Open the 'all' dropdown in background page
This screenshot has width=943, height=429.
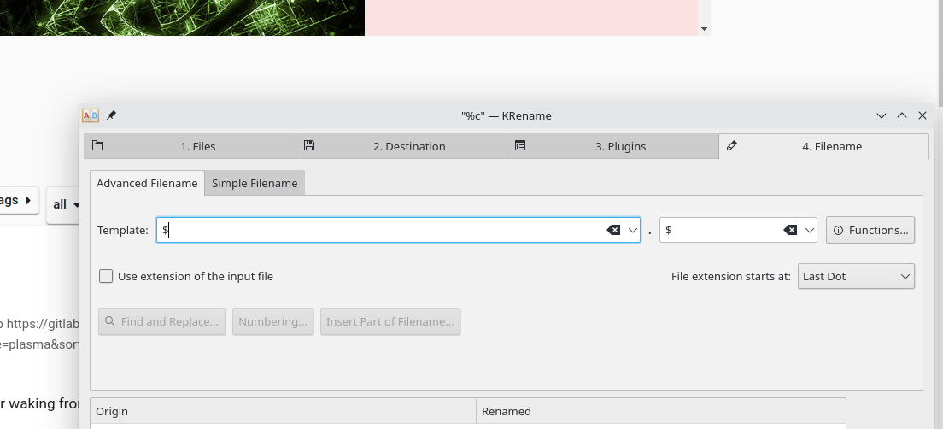[x=63, y=204]
